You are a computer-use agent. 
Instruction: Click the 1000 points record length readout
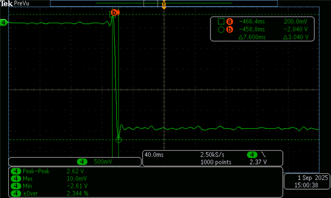pos(216,162)
